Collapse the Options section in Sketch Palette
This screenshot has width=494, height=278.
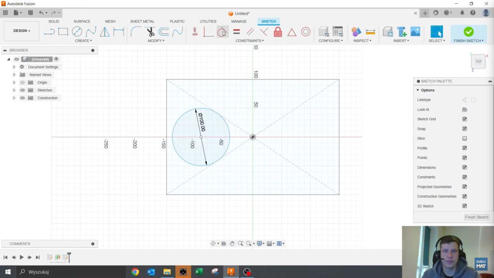tap(418, 90)
